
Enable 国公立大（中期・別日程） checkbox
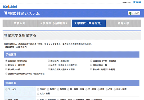tap(91, 61)
